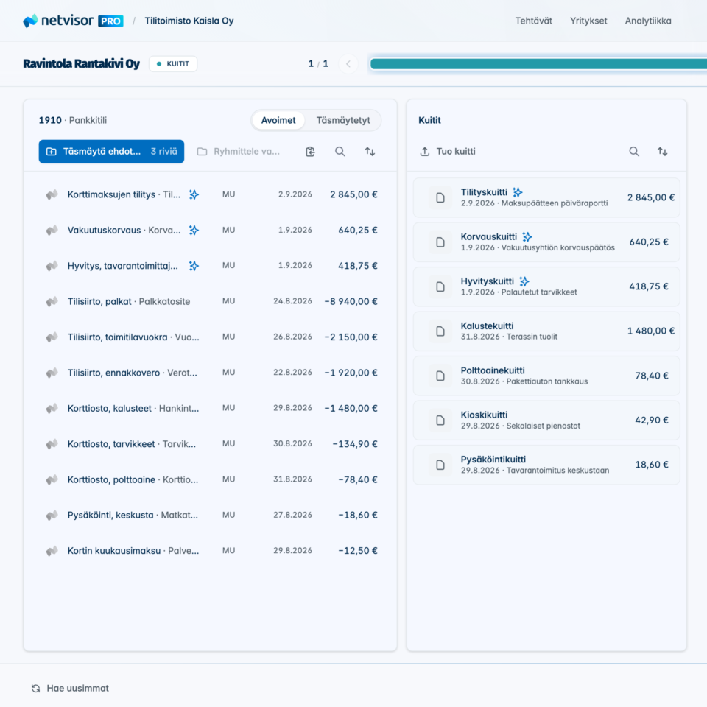This screenshot has height=707, width=707.
Task: Select Kioskikuitti receipt card
Action: [546, 421]
